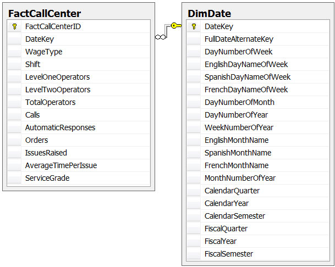Click the infinity relationship endpoint near FactCallCenter
The width and height of the screenshot is (335, 267).
pos(160,37)
